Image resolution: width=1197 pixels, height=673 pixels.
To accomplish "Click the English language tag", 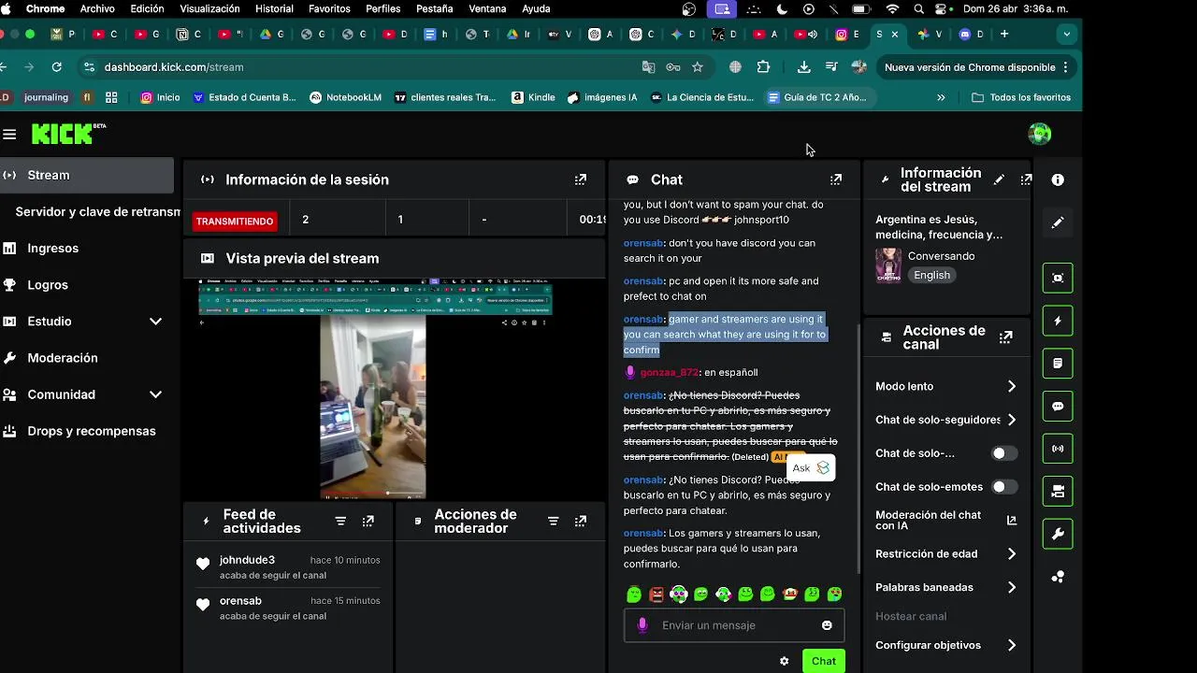I will coord(931,275).
